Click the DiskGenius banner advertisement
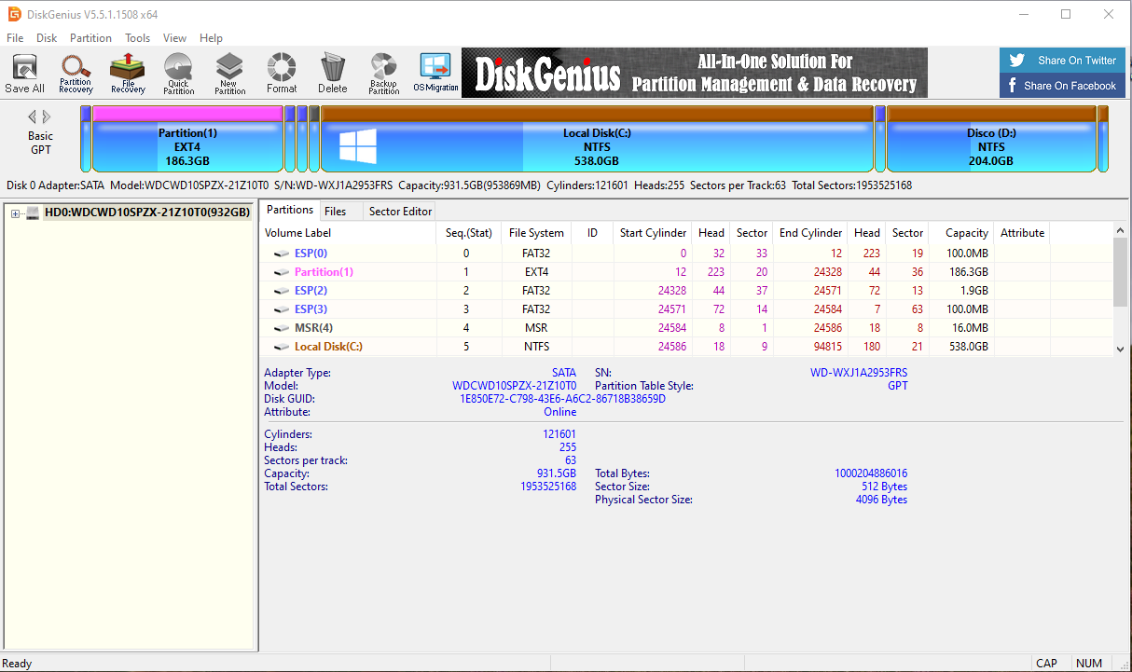Screen dimensions: 1132x672 [695, 73]
